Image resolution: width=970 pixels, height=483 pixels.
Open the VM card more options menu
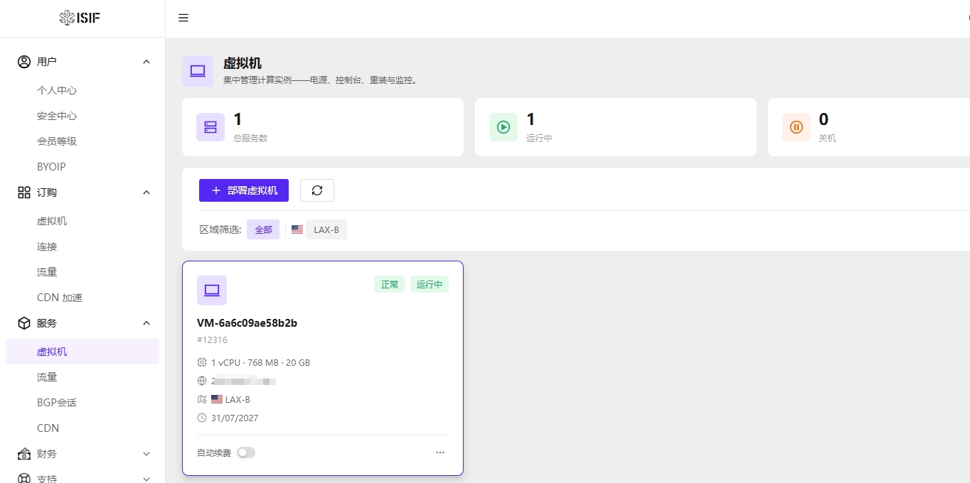(440, 452)
